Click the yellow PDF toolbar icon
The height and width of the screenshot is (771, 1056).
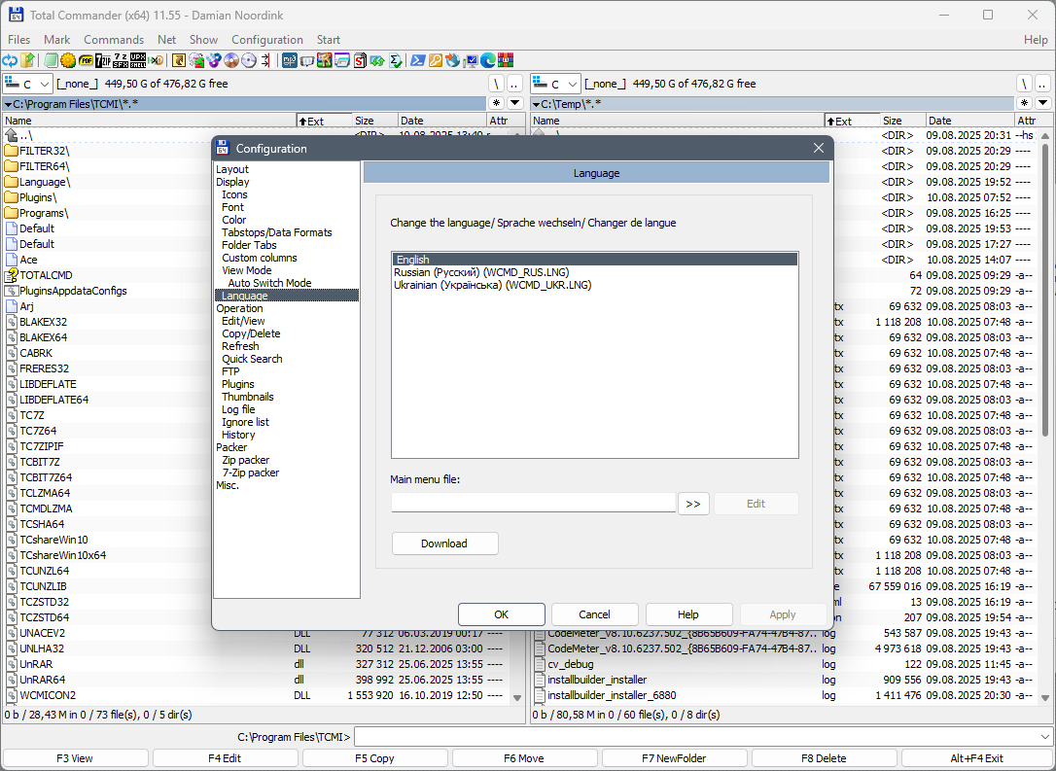coord(86,60)
